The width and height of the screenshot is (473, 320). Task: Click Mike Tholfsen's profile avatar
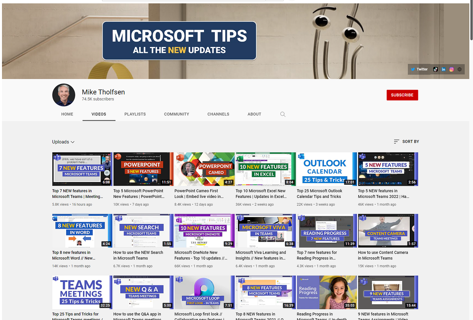coord(64,95)
